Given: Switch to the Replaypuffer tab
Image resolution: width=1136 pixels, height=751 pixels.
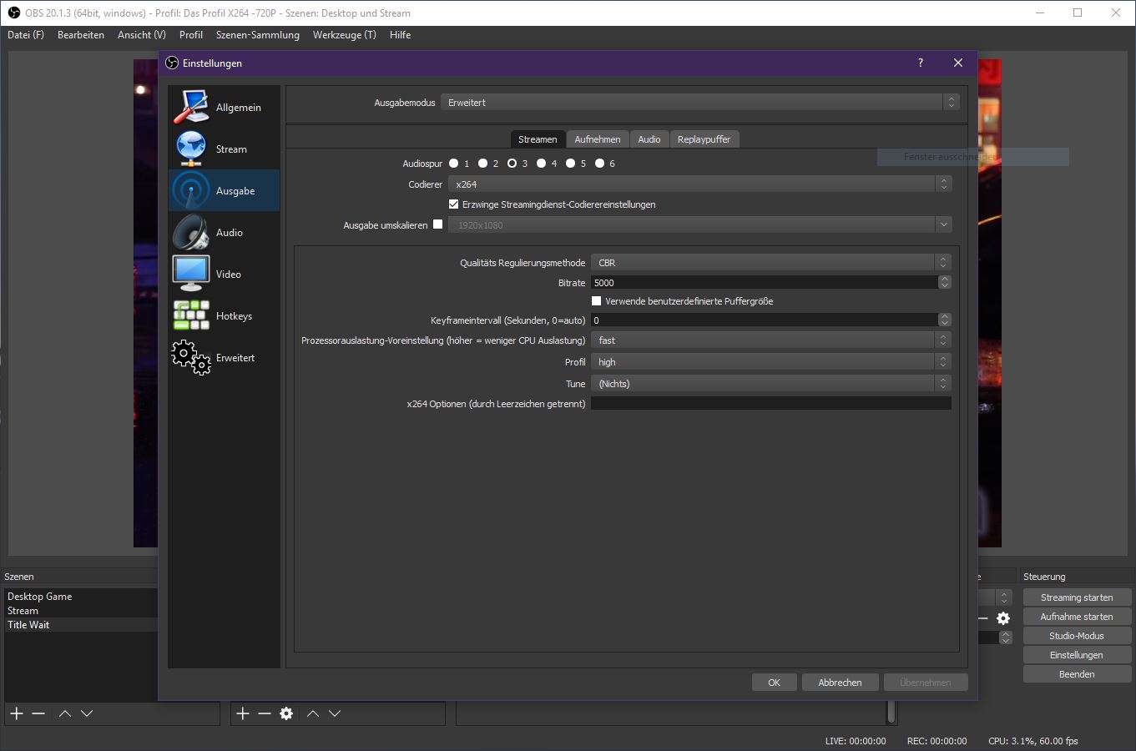Looking at the screenshot, I should [x=704, y=139].
